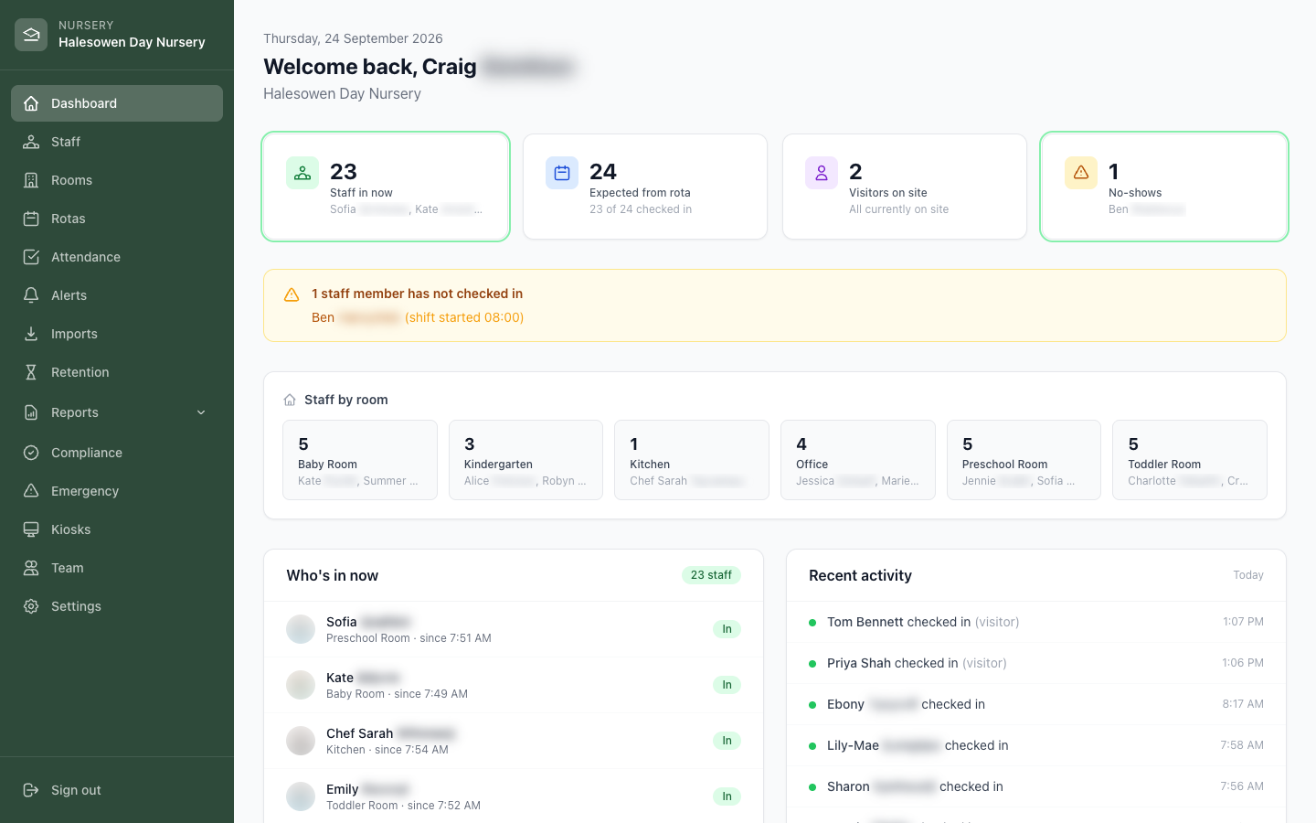1316x823 pixels.
Task: Expand the Reports submenu chevron
Action: click(201, 412)
